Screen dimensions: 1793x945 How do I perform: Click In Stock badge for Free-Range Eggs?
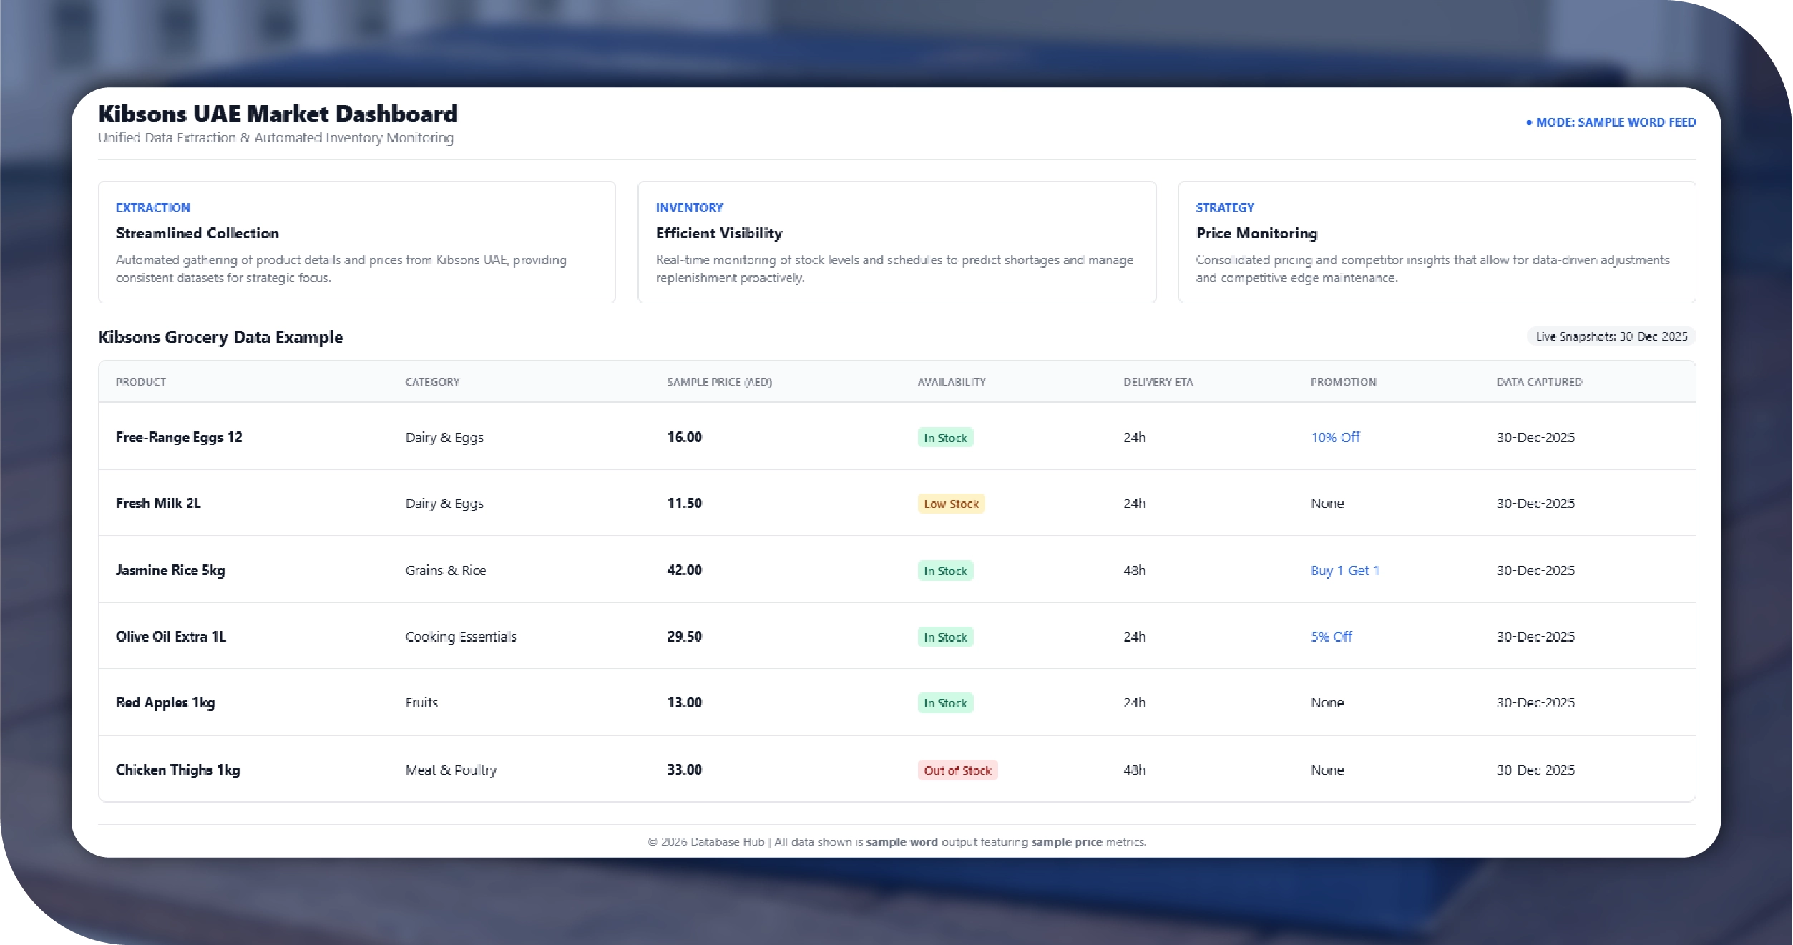[944, 438]
